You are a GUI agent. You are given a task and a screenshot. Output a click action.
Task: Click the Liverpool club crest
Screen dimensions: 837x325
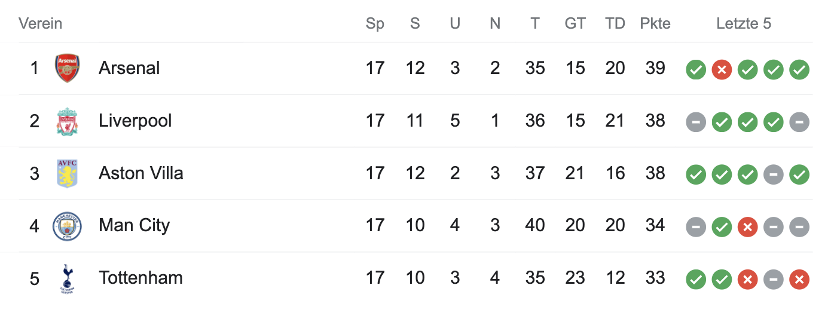tap(67, 121)
